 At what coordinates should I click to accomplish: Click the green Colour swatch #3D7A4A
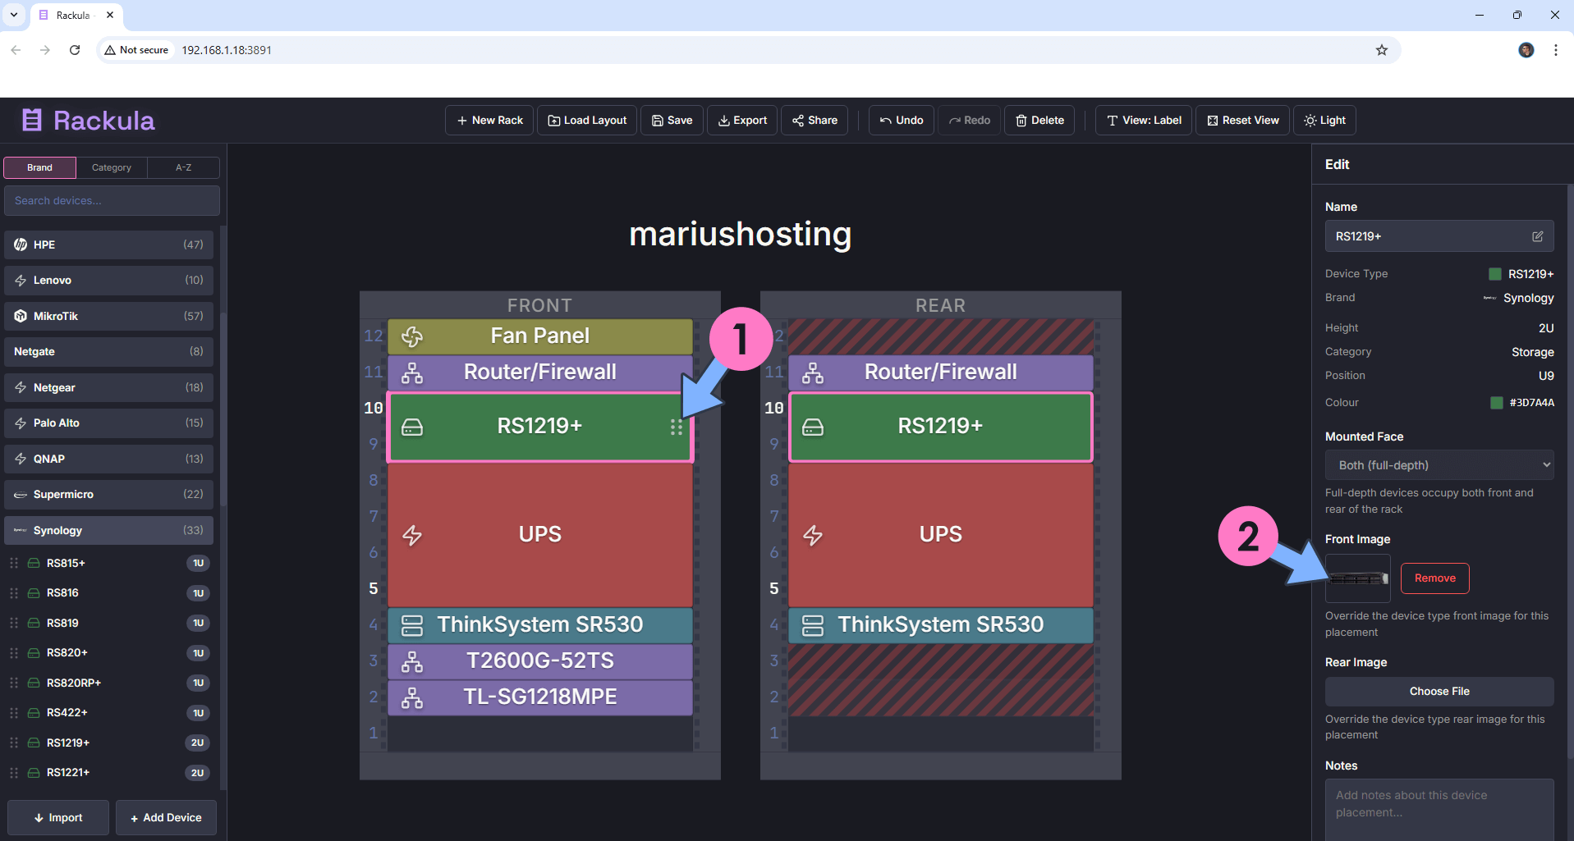(1496, 403)
